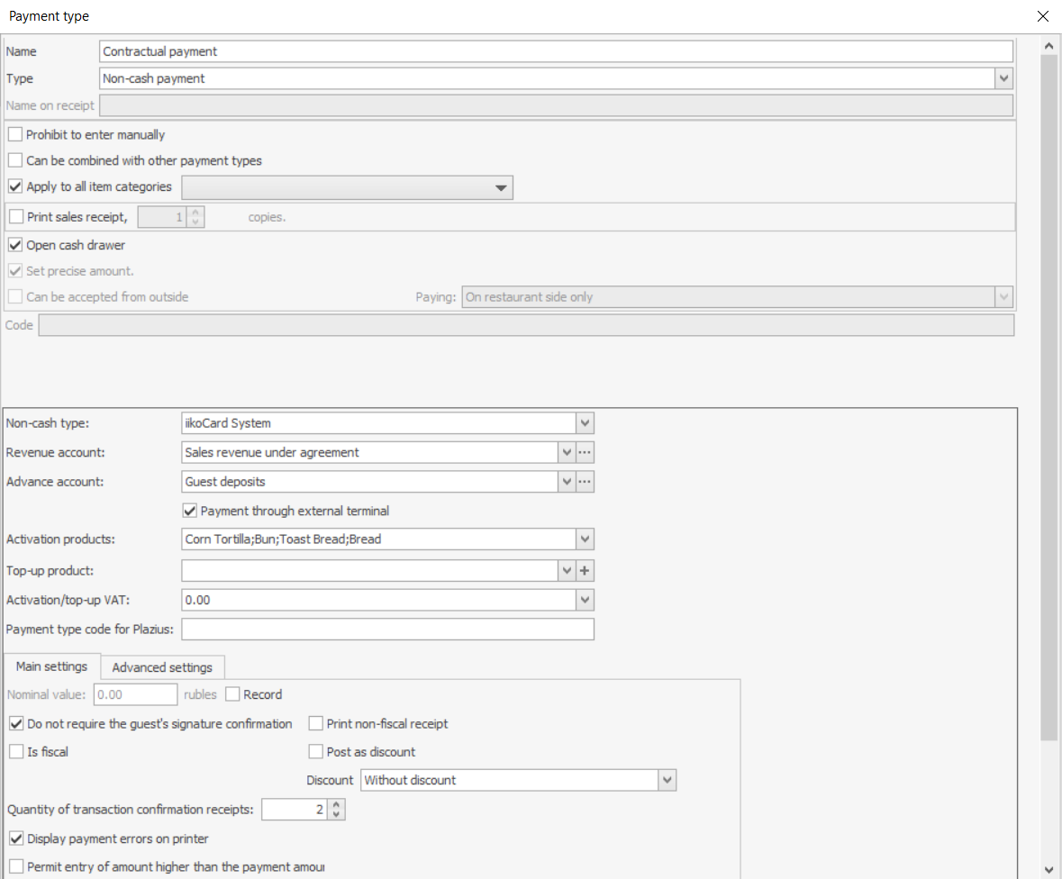Toggle Payment through external terminal checkbox
This screenshot has width=1062, height=879.
click(x=190, y=511)
